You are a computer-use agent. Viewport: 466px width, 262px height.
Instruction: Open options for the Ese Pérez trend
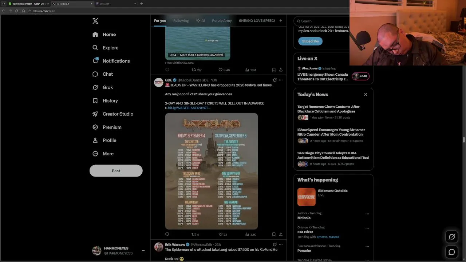367,228
